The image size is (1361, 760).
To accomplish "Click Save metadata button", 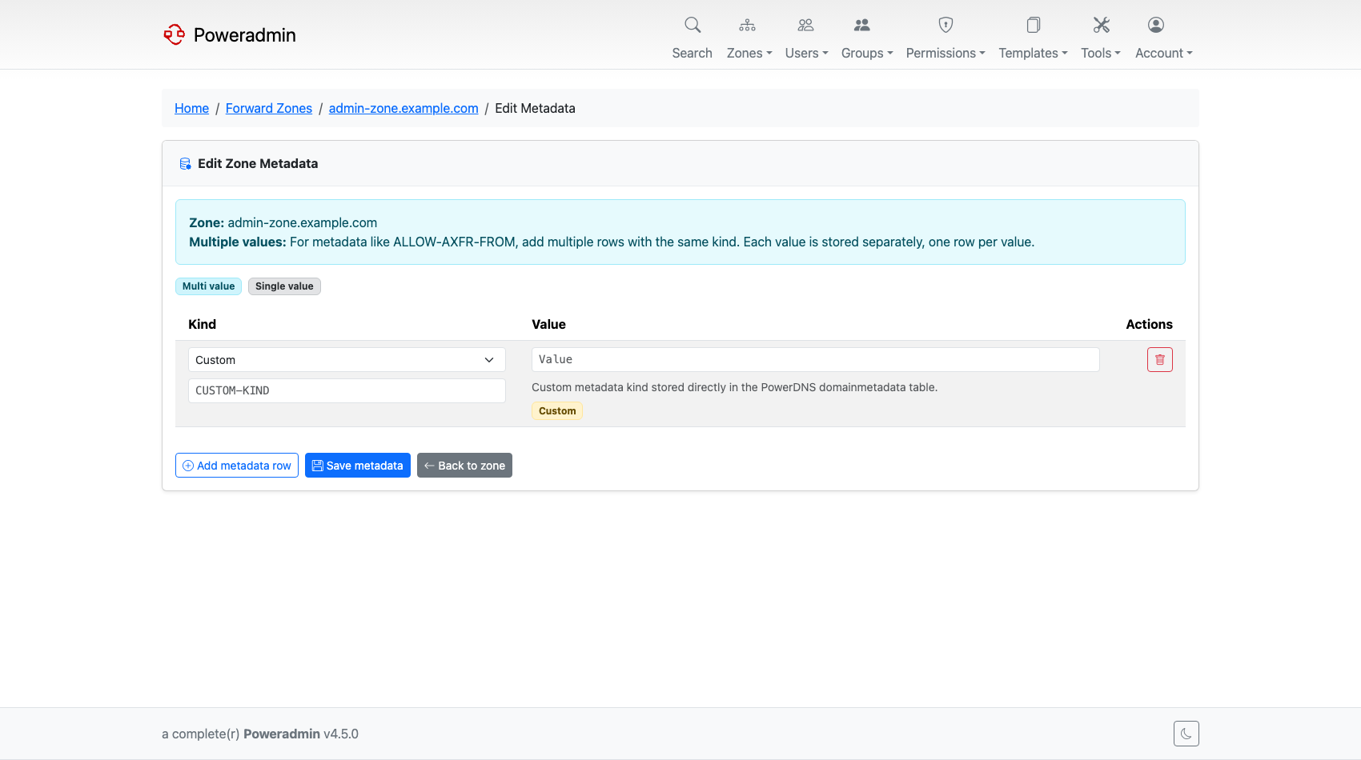I will pos(358,466).
